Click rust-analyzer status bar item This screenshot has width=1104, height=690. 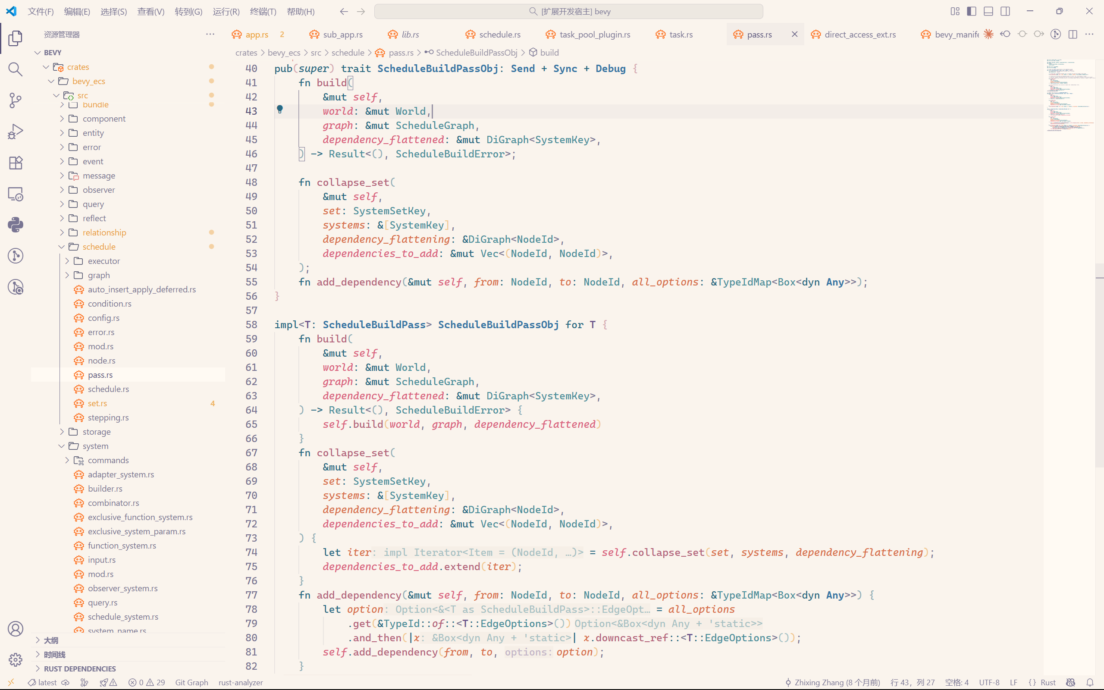click(240, 682)
